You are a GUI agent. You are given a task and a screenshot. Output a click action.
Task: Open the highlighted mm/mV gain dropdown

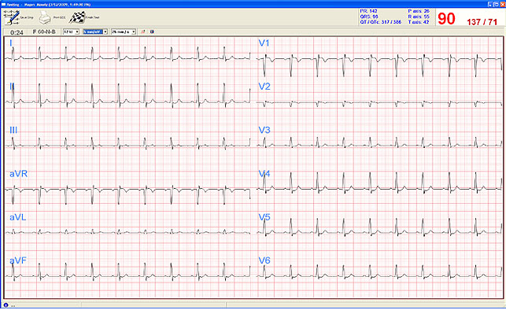tap(95, 32)
